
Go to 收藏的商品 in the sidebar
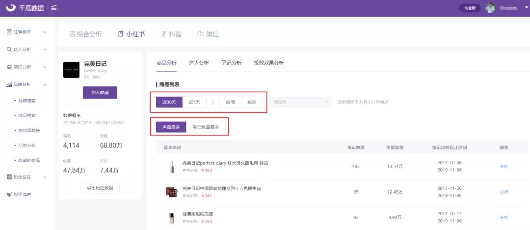point(29,160)
